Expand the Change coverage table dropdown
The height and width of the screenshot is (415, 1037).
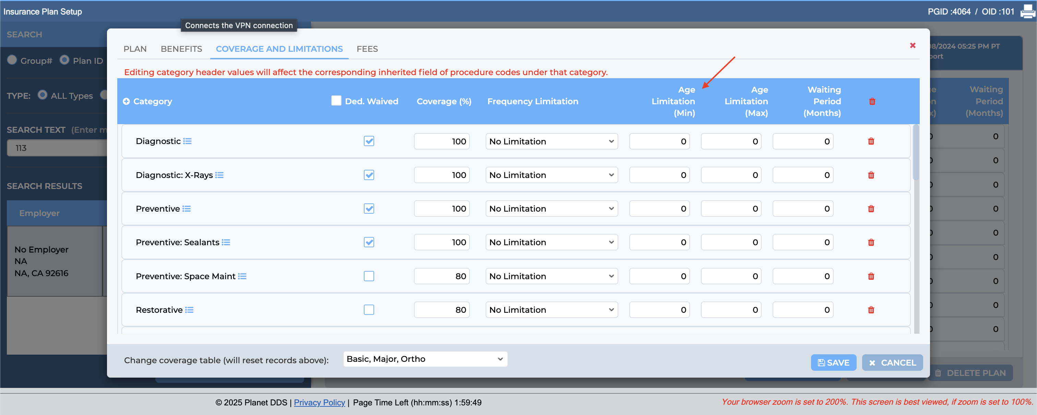[x=425, y=359]
